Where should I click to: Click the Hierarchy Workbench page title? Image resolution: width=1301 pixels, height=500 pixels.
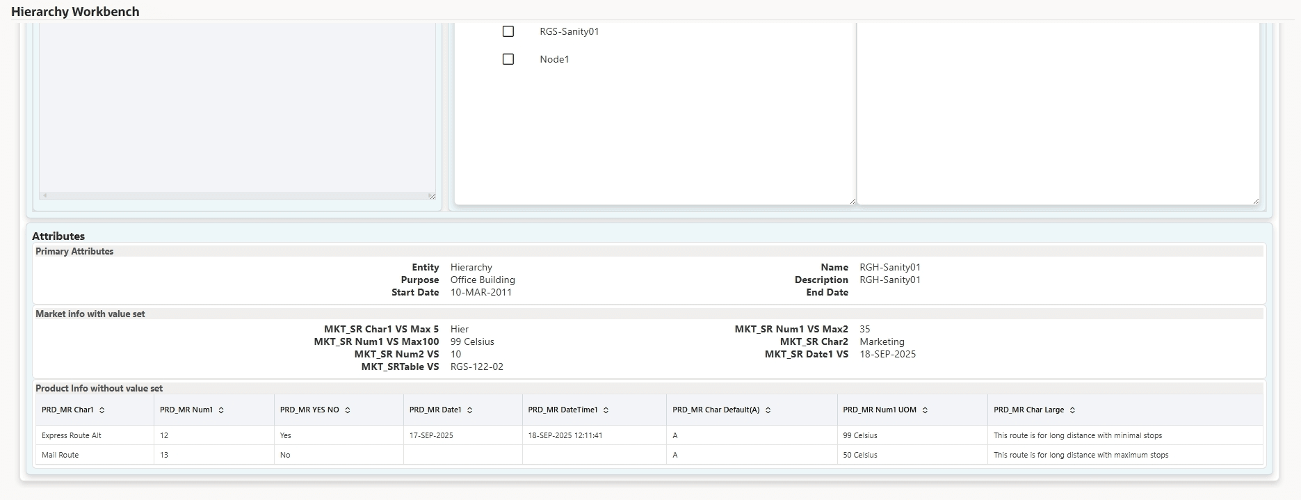pyautogui.click(x=75, y=12)
